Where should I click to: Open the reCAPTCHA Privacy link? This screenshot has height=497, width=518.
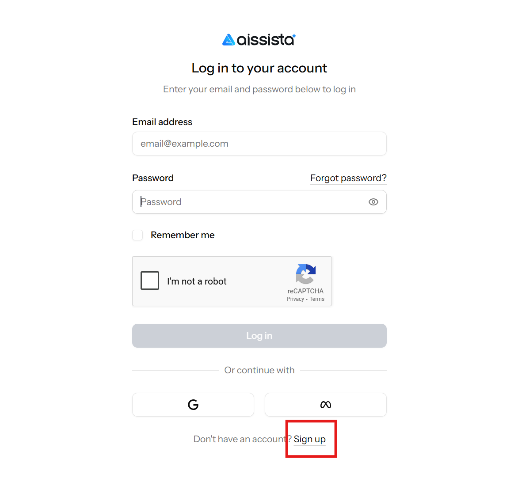[x=295, y=299]
